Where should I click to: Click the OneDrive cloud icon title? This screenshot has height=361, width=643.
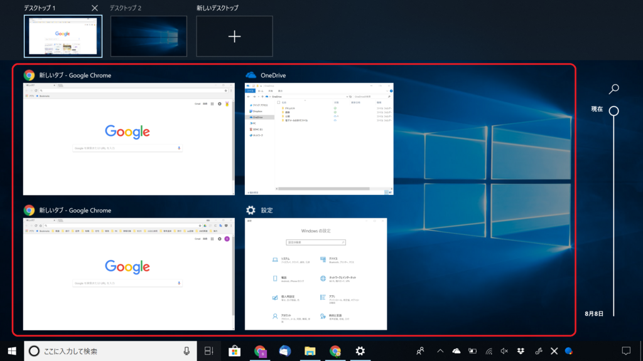point(251,75)
